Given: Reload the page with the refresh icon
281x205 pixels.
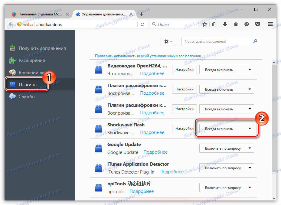Looking at the screenshot, I should pyautogui.click(x=142, y=24).
